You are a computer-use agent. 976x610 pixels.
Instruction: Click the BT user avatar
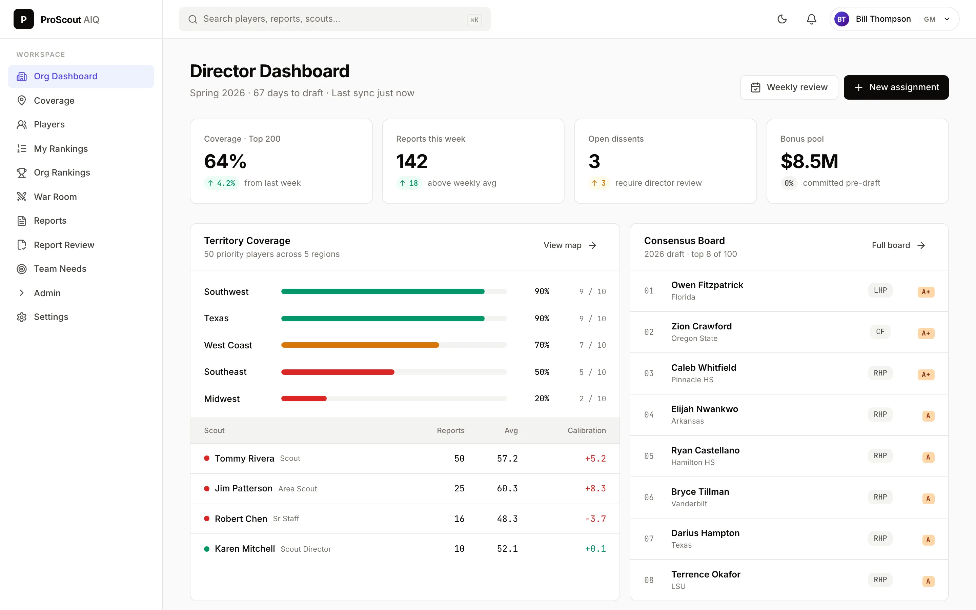pyautogui.click(x=842, y=19)
